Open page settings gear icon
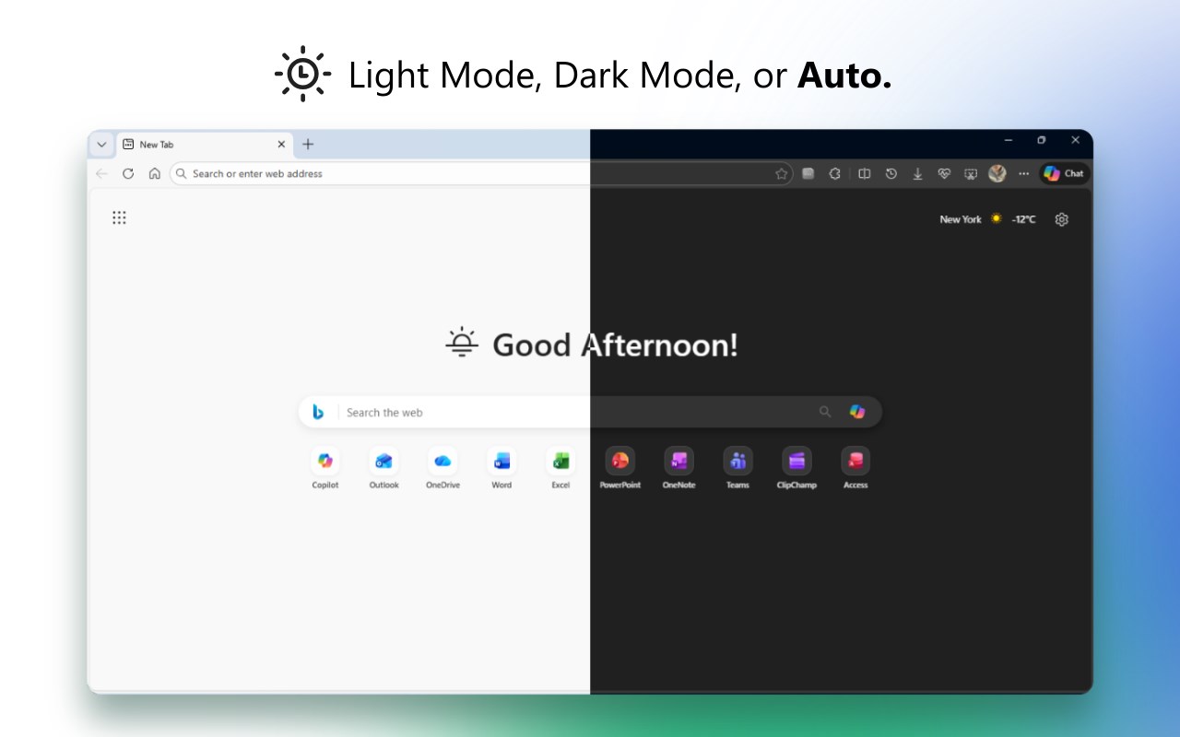This screenshot has height=737, width=1180. click(x=1061, y=219)
